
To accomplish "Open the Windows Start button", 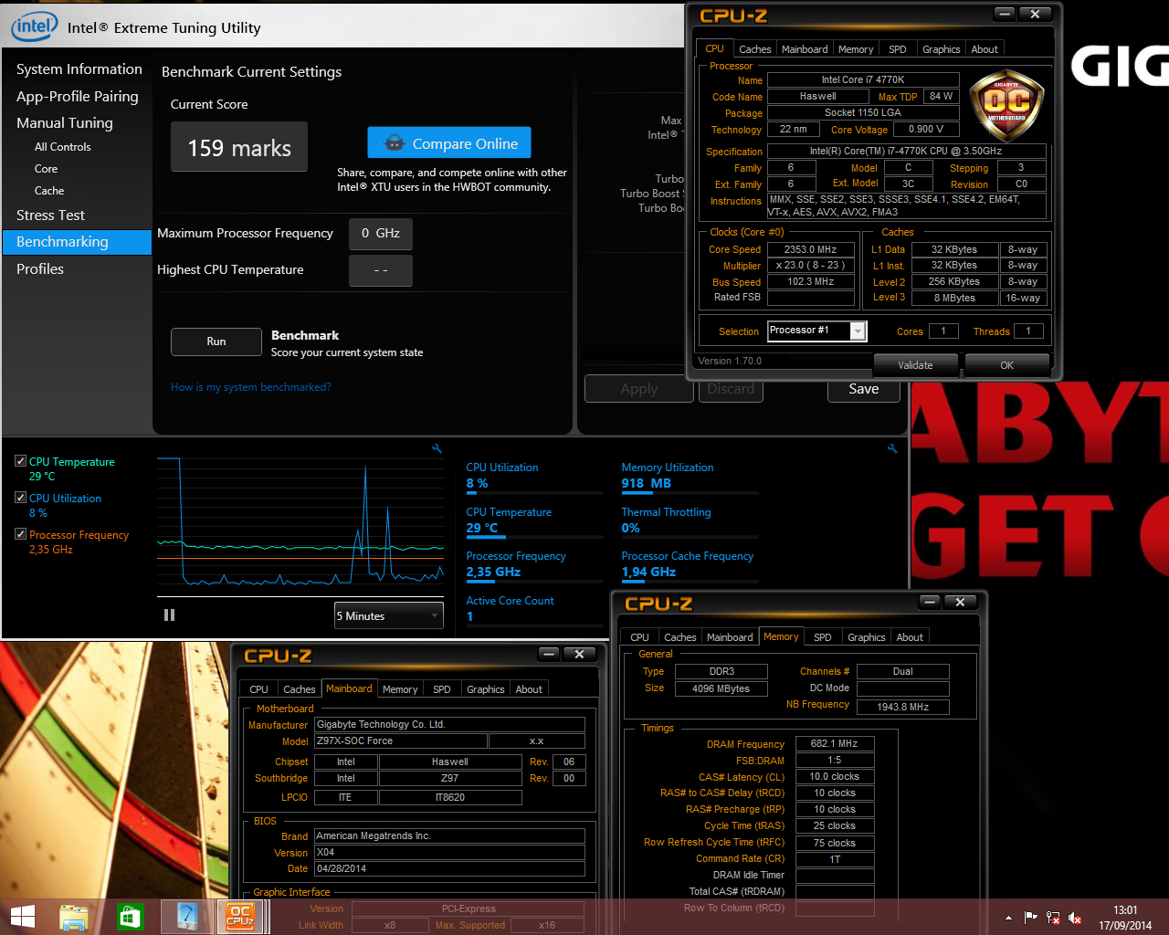I will click(22, 917).
